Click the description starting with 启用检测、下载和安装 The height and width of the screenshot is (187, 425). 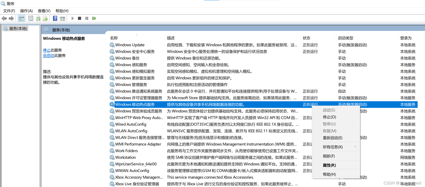click(232, 45)
